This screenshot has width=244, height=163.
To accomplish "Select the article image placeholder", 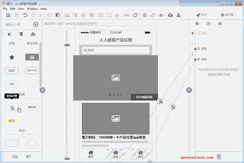I will pos(115,119).
